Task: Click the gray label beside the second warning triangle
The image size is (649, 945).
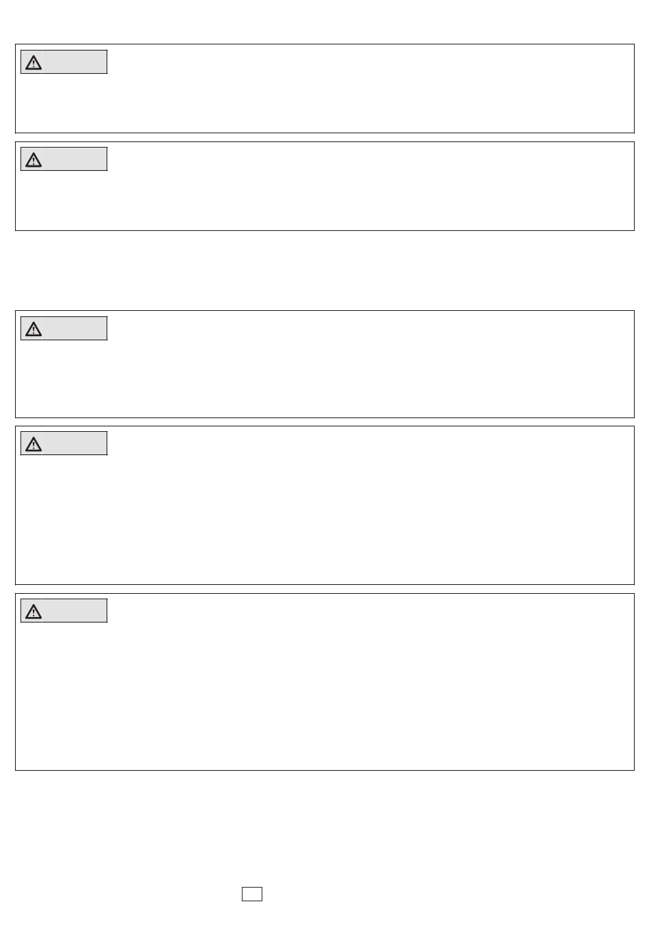Action: (x=75, y=159)
